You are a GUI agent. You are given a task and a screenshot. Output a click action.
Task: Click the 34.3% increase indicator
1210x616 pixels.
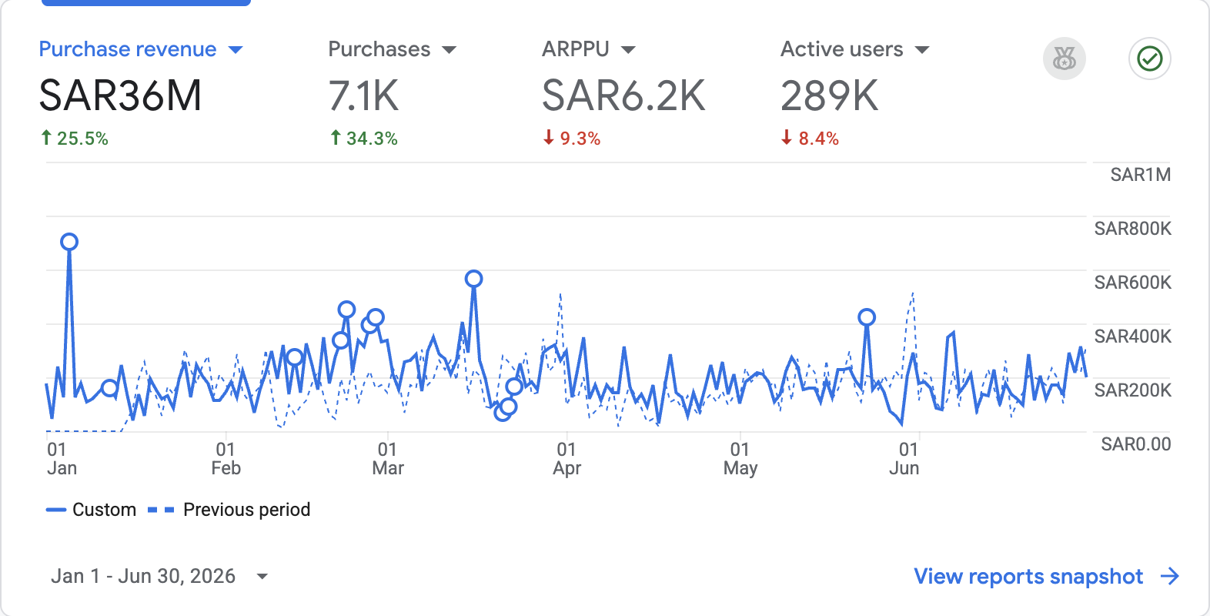click(x=364, y=139)
